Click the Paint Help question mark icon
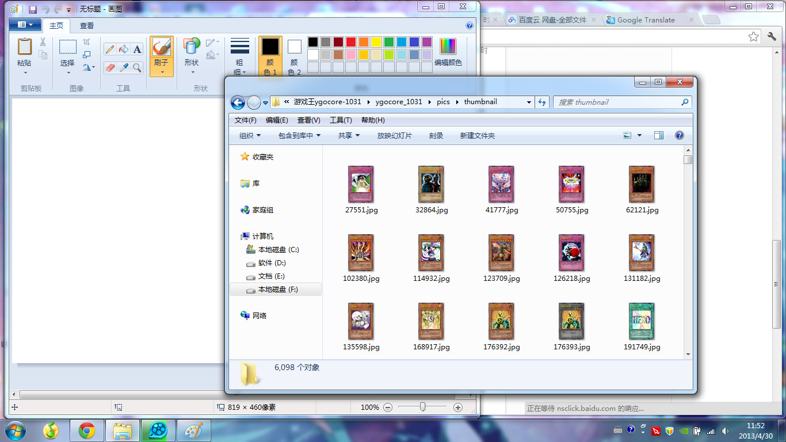The image size is (786, 442). 470,26
